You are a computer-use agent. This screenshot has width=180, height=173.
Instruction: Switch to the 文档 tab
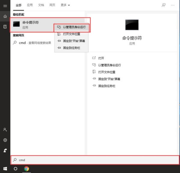[41, 5]
